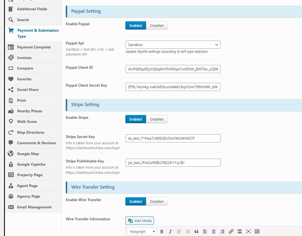Set Enable Paypal to Disabled
The image size is (302, 236).
[157, 25]
